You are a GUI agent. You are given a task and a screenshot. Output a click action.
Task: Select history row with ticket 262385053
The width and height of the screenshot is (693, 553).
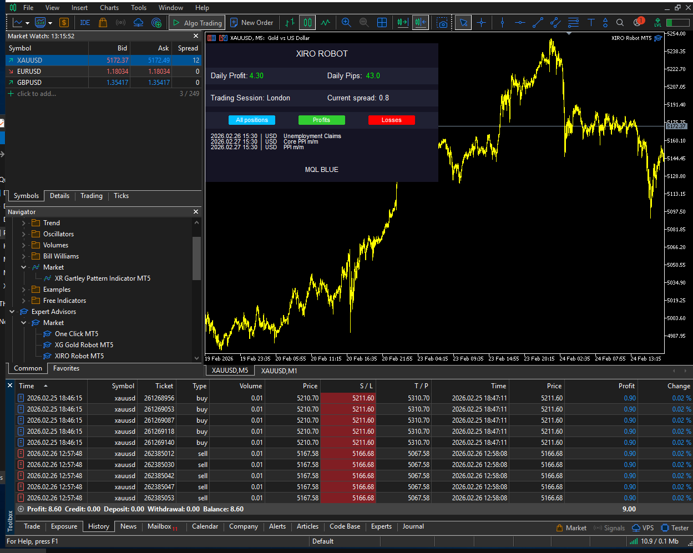(x=355, y=498)
